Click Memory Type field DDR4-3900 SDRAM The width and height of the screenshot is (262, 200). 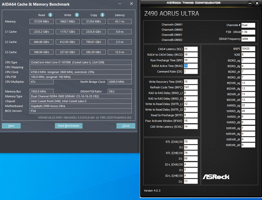click(80, 96)
